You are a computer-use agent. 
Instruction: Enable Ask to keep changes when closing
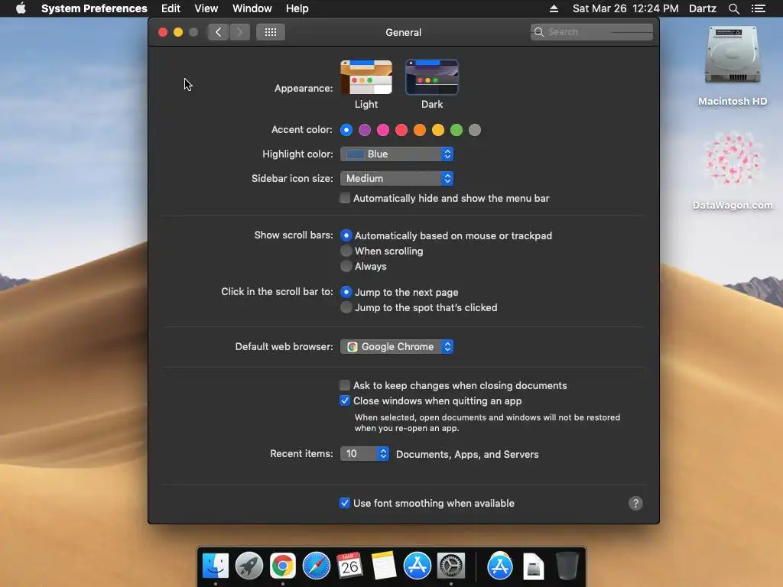click(x=345, y=385)
